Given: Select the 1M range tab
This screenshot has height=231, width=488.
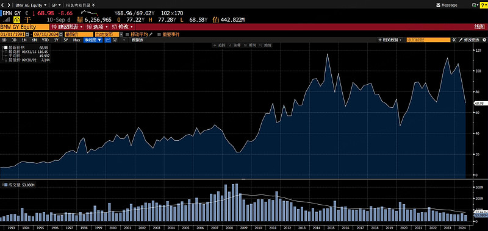Looking at the screenshot, I should (x=24, y=40).
